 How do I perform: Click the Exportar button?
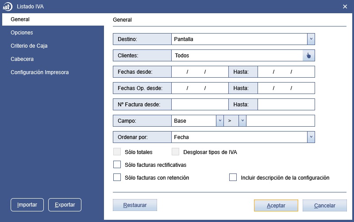(x=65, y=205)
